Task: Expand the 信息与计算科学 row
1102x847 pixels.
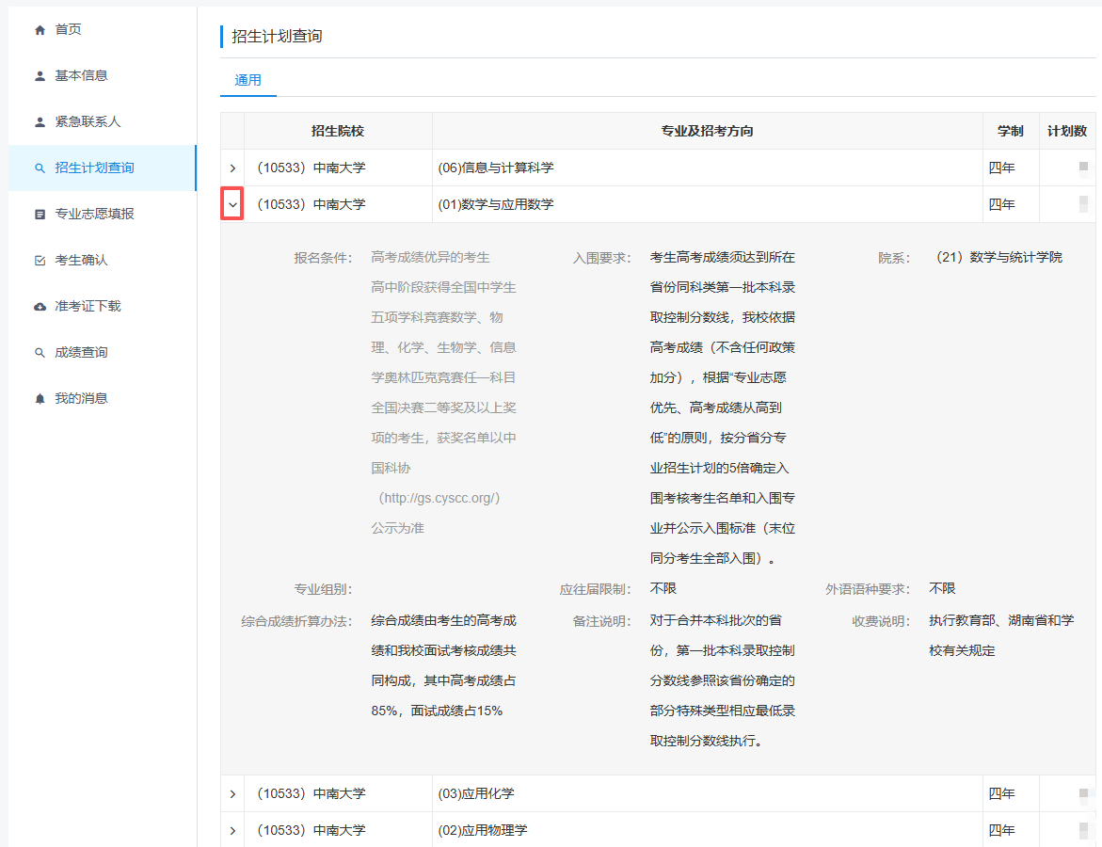Action: click(x=232, y=168)
